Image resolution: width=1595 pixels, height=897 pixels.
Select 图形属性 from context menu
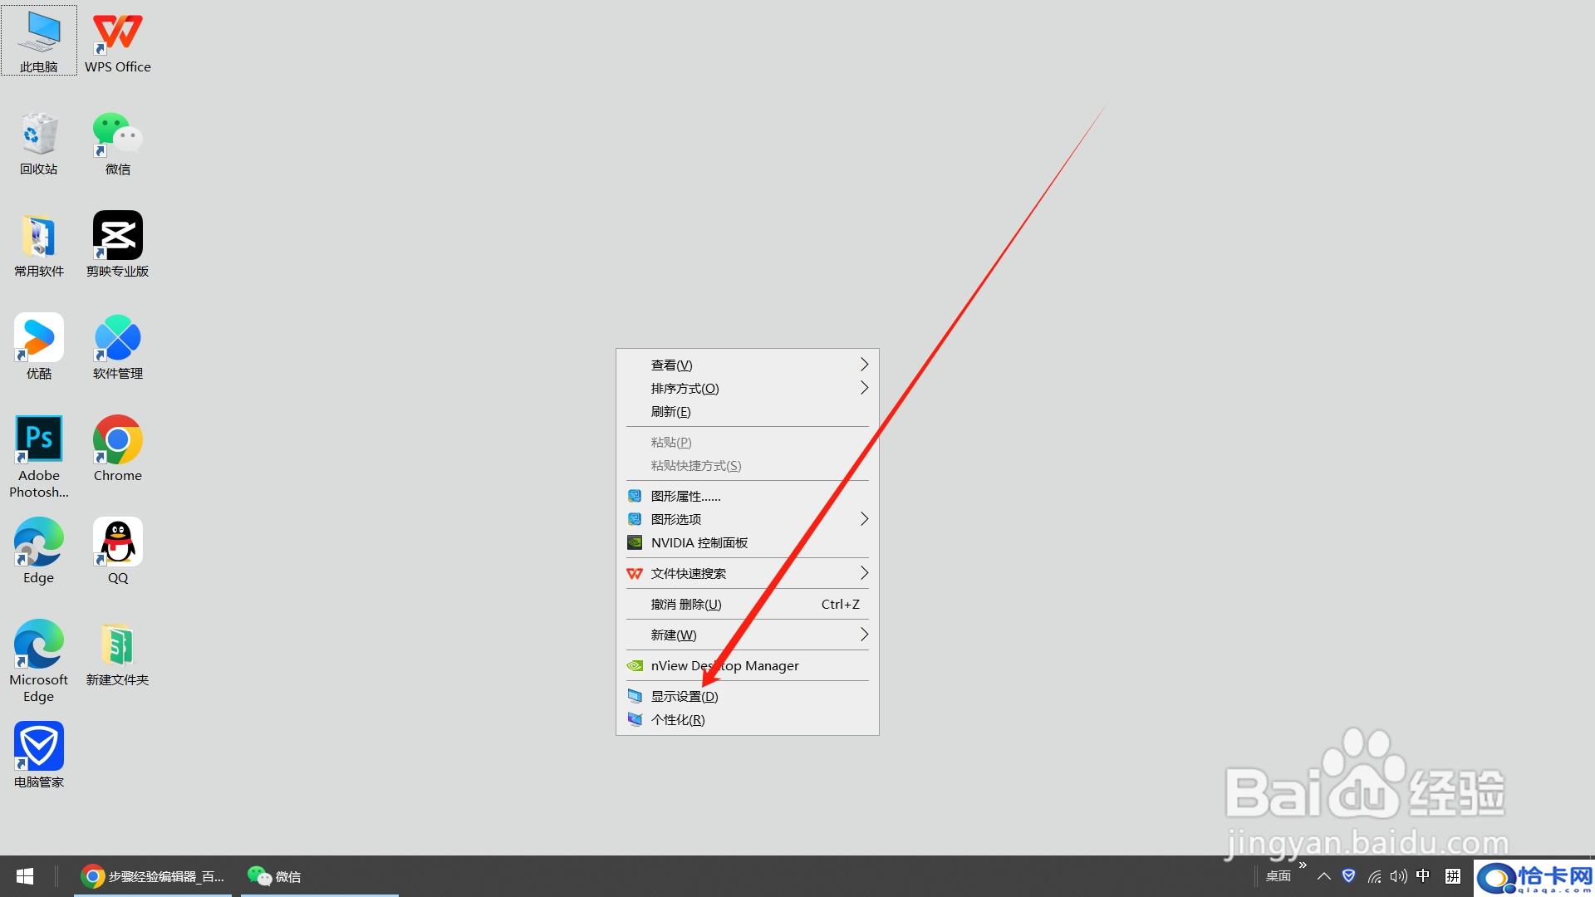coord(685,495)
